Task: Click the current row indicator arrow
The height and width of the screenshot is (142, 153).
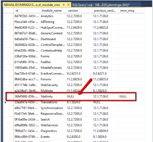Action: pyautogui.click(x=5, y=102)
